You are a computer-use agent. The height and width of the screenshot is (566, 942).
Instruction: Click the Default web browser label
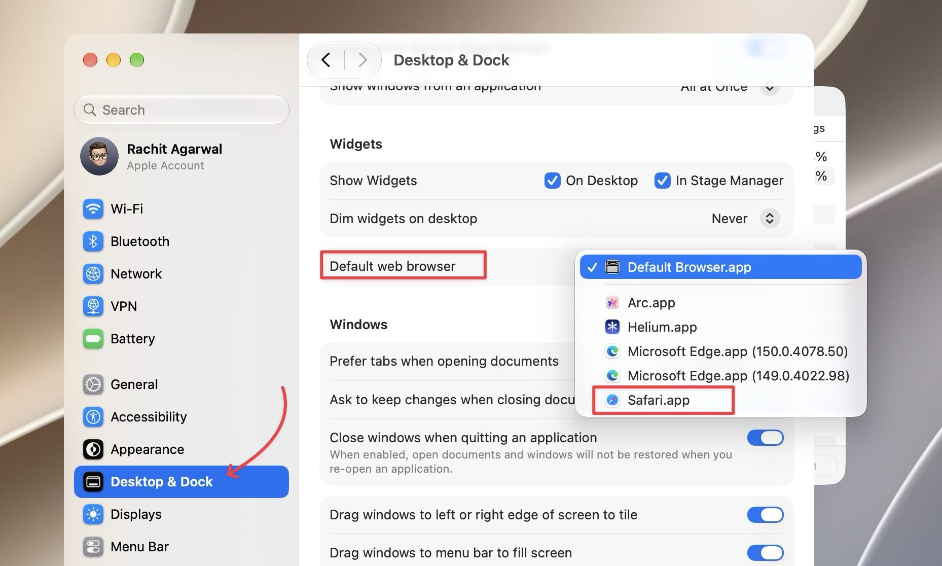[x=392, y=266]
